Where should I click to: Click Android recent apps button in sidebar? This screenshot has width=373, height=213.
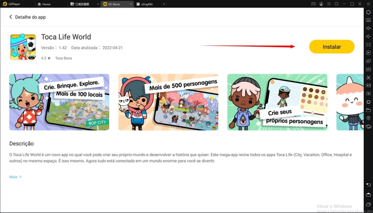[368, 205]
